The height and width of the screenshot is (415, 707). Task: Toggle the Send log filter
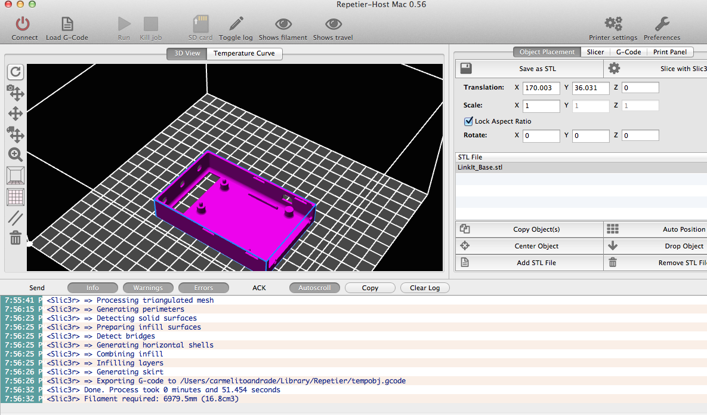(x=37, y=288)
